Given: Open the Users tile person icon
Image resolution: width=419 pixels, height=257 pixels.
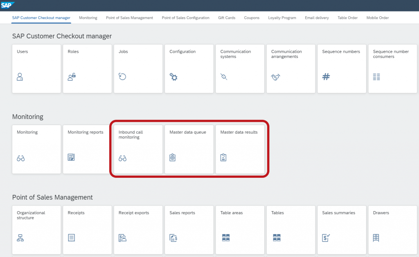Looking at the screenshot, I should click(20, 77).
